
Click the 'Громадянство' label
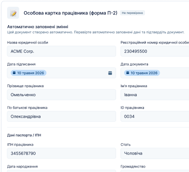pyautogui.click(x=133, y=167)
